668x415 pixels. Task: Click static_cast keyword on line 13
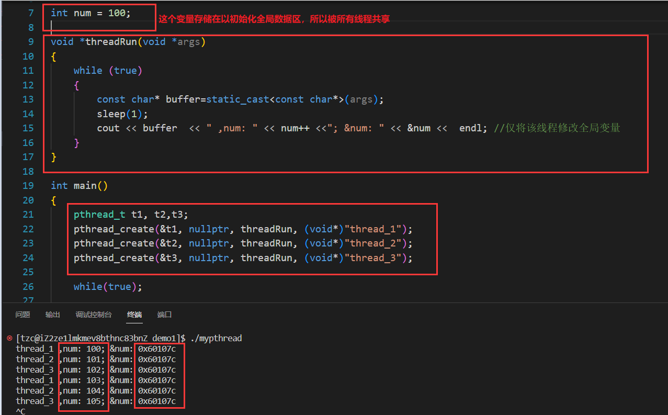(237, 99)
